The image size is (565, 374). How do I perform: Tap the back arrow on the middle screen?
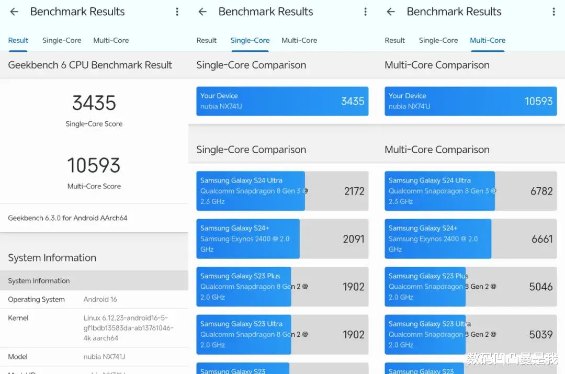202,12
